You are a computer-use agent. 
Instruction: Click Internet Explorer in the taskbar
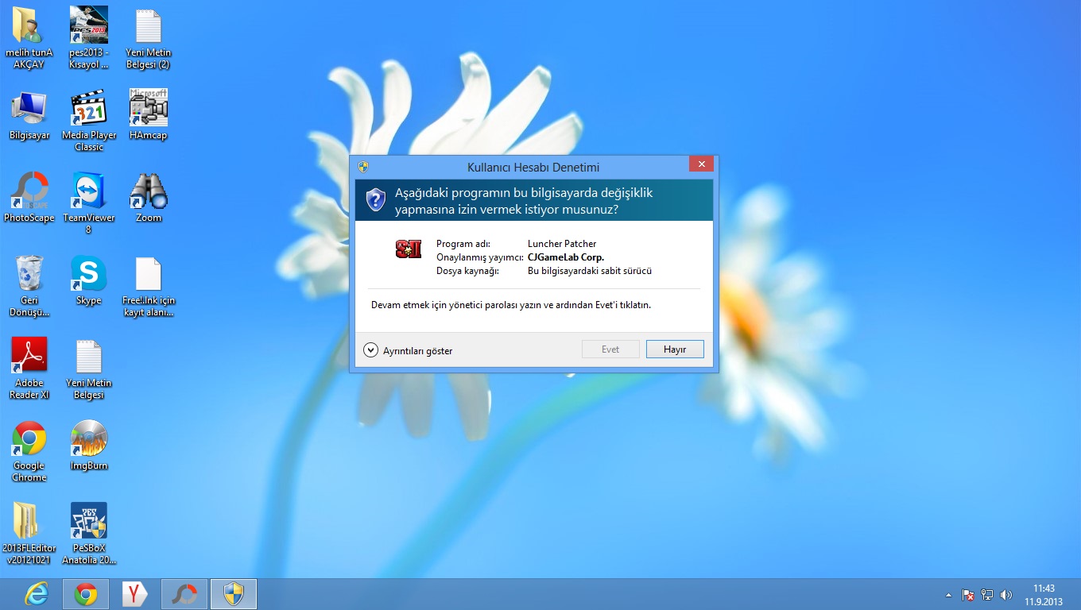tap(36, 593)
